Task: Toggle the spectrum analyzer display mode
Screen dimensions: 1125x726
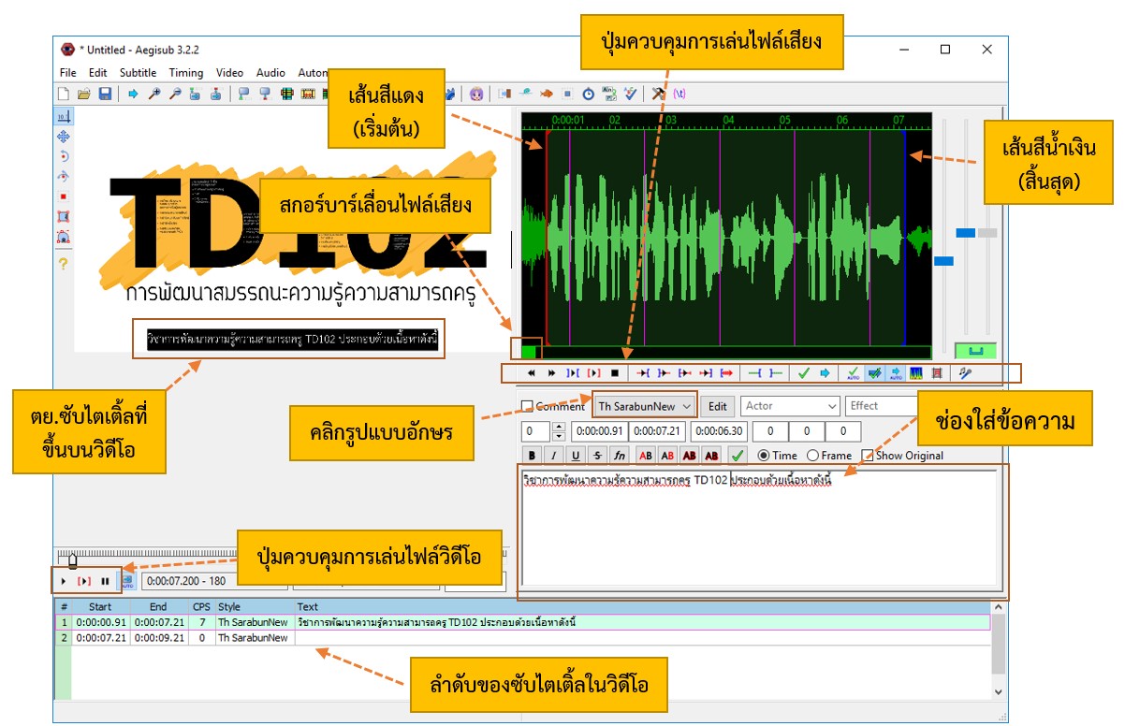Action: click(x=916, y=372)
